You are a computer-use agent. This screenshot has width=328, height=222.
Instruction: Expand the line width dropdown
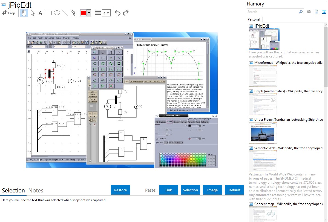click(108, 13)
